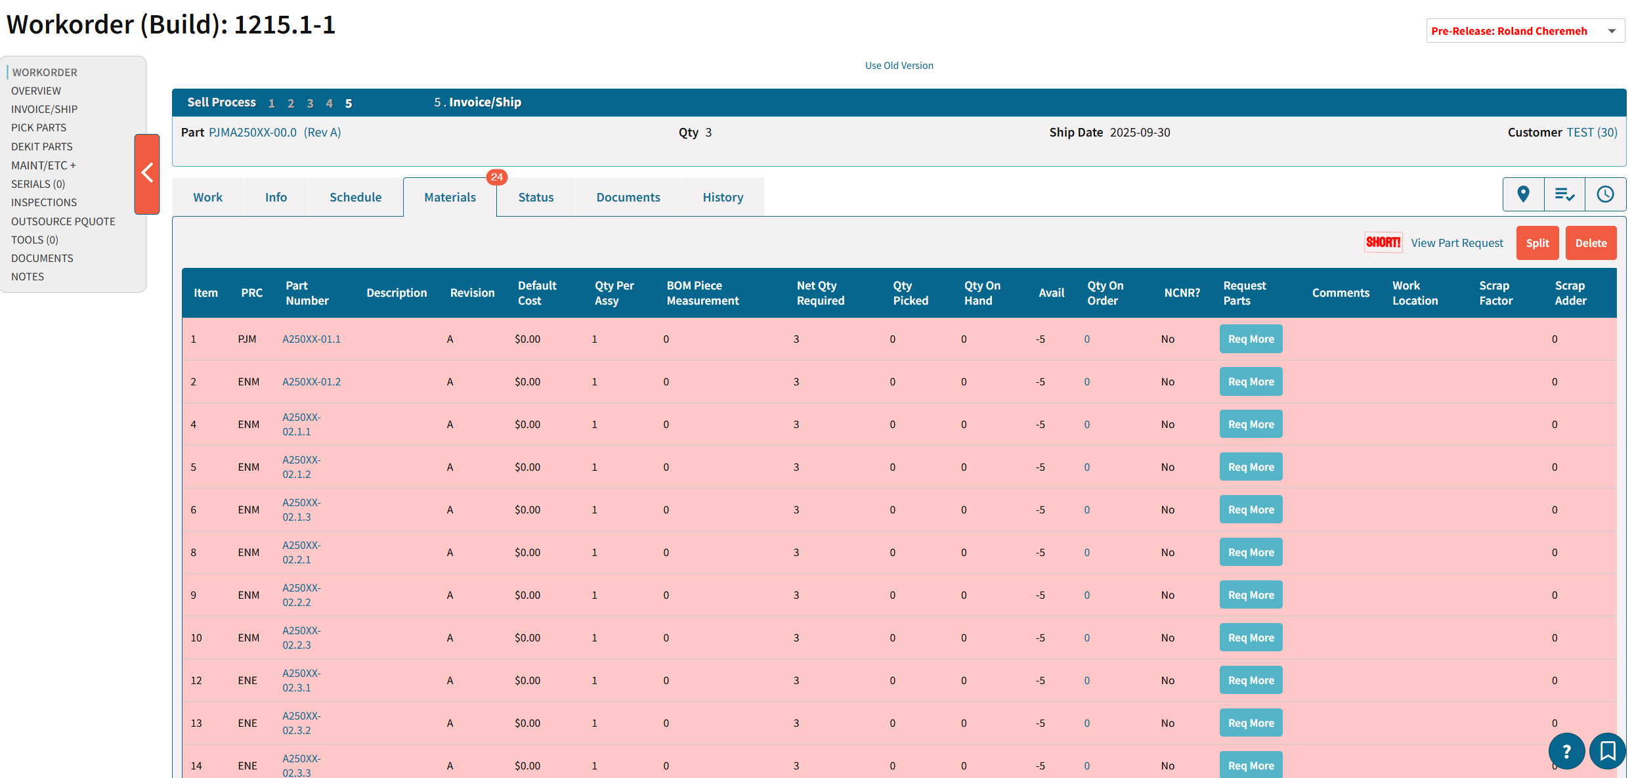The height and width of the screenshot is (778, 1632).
Task: Click Use Old Version link
Action: [899, 66]
